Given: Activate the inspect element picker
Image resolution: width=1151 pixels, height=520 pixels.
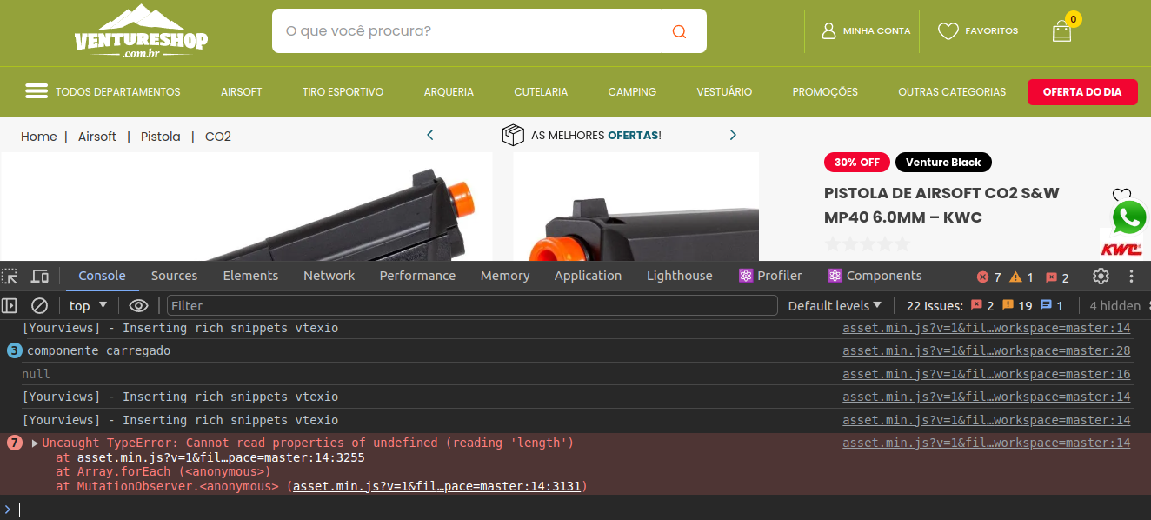Looking at the screenshot, I should tap(10, 276).
